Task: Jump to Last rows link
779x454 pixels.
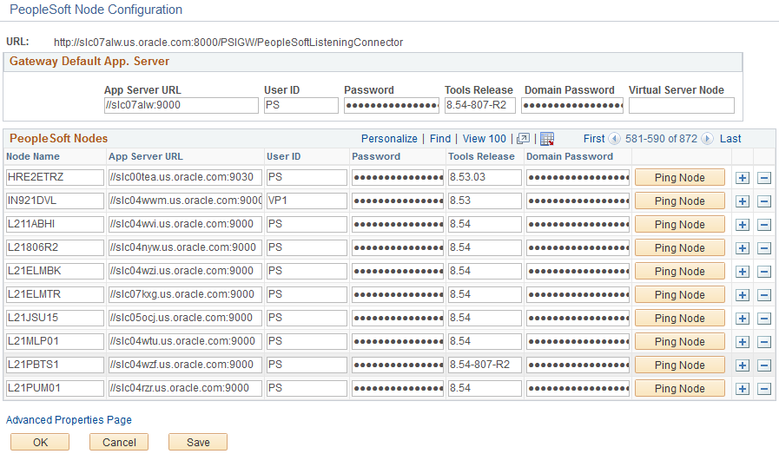Action: (730, 139)
